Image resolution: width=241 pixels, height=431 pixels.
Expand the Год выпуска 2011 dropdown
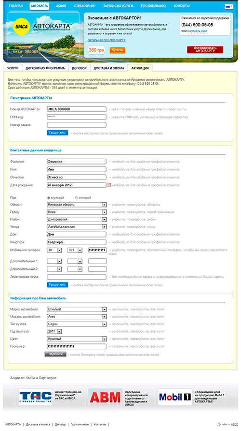pyautogui.click(x=54, y=331)
